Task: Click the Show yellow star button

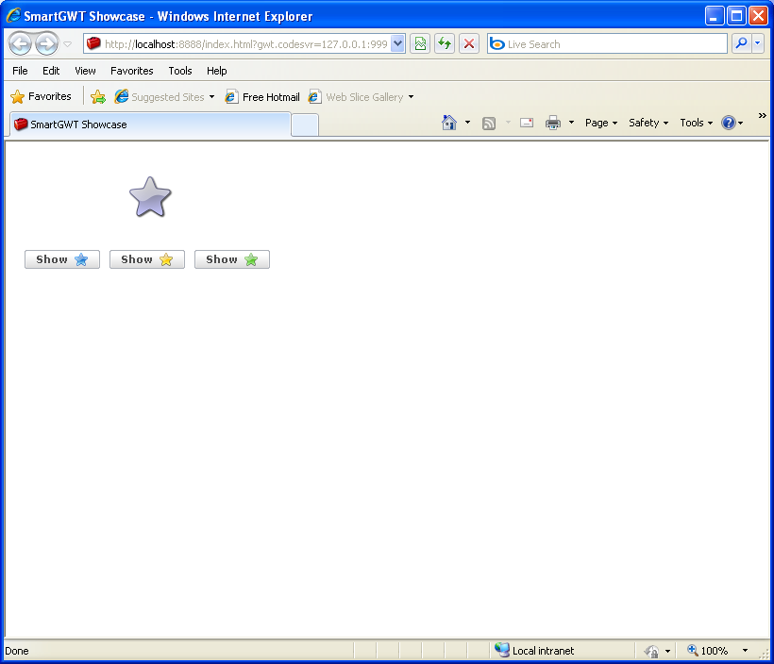Action: tap(147, 259)
